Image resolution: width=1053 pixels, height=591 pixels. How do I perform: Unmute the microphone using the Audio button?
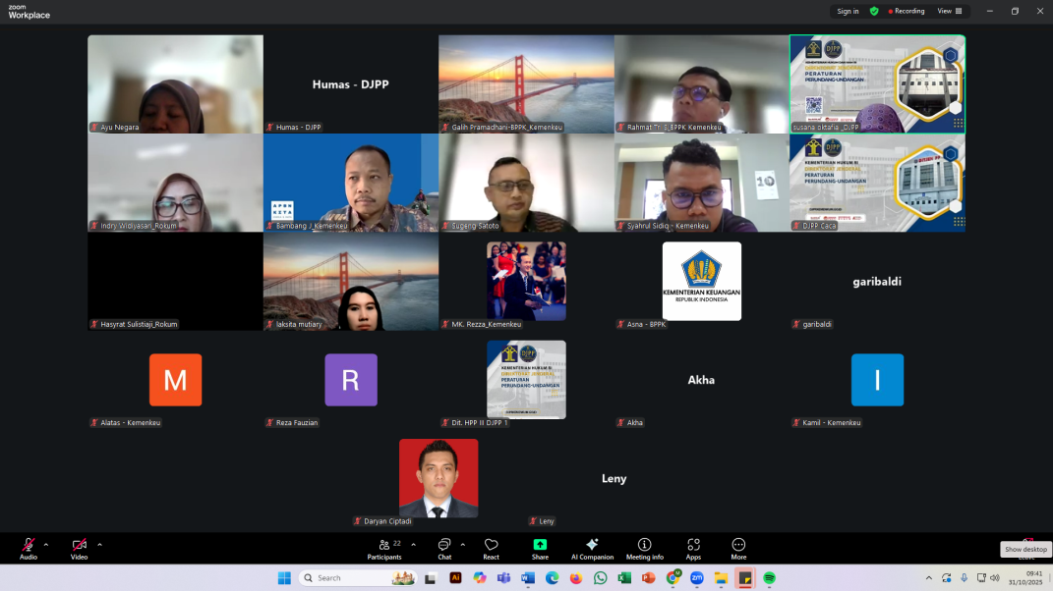tap(29, 547)
